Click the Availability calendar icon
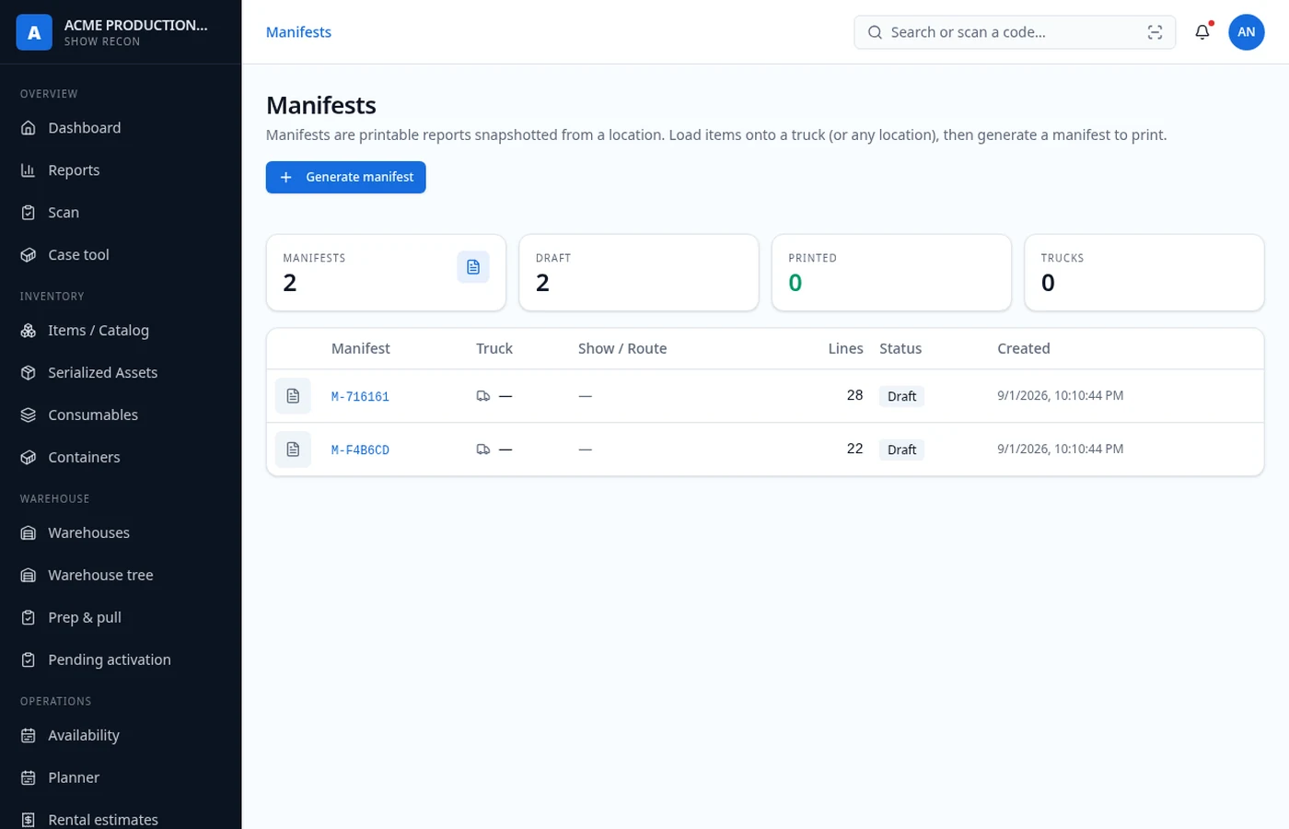 29,736
